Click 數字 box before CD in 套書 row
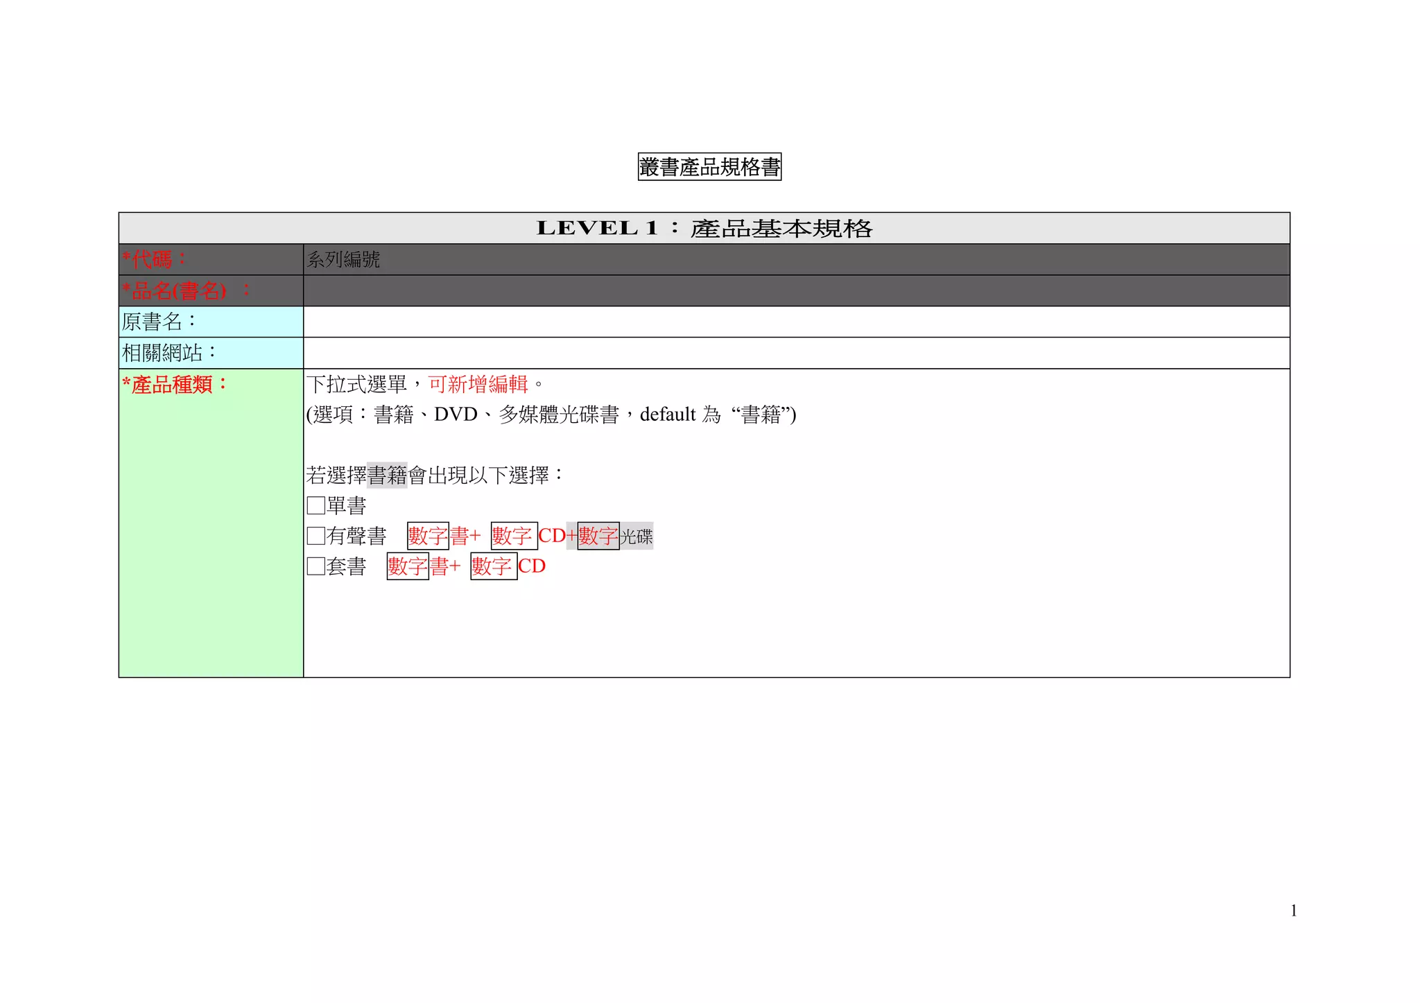 pyautogui.click(x=494, y=566)
